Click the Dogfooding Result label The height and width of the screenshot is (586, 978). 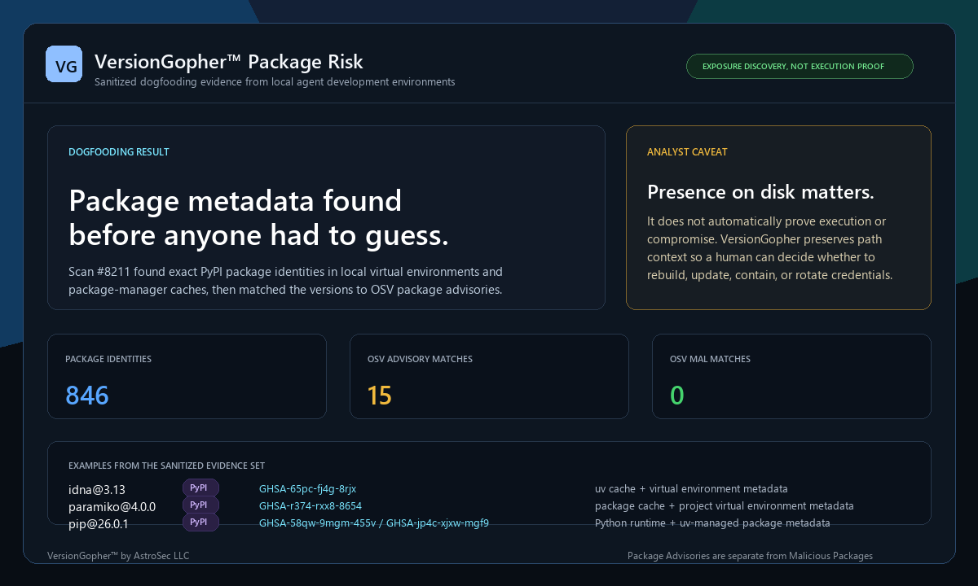(x=119, y=152)
